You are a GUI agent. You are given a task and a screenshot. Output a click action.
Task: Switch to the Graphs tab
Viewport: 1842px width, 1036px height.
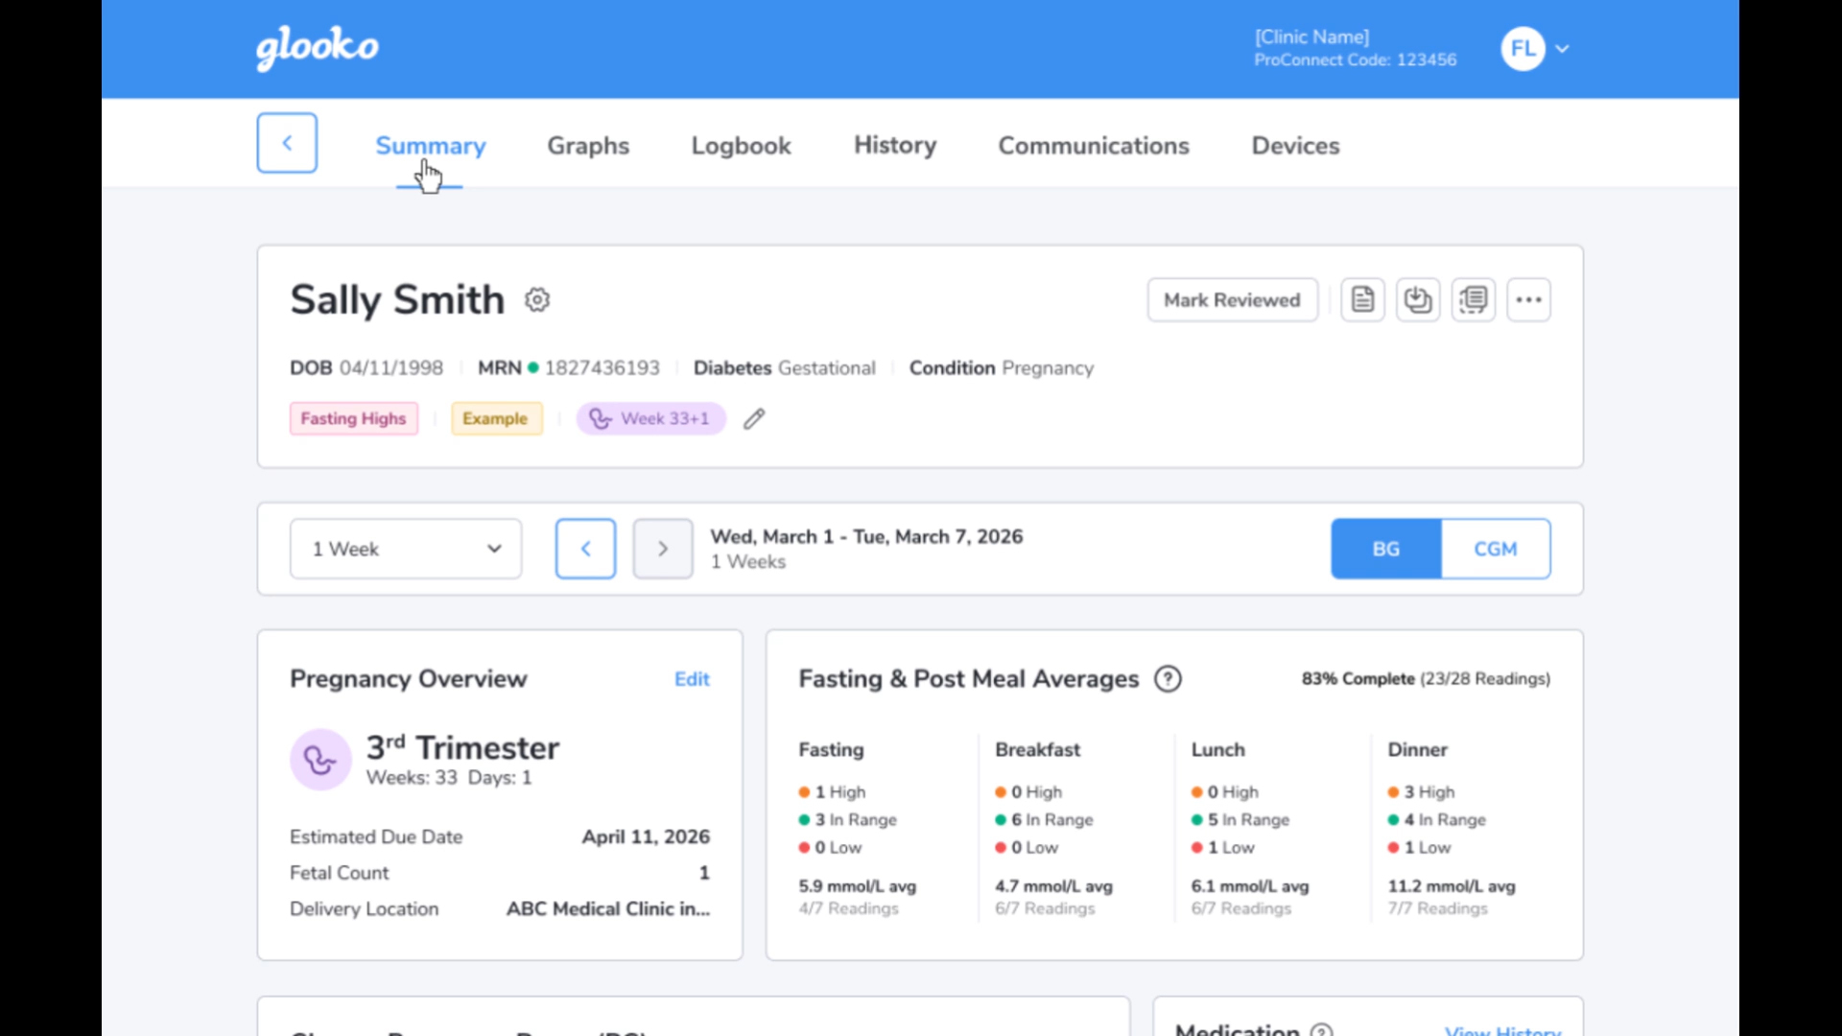[588, 146]
